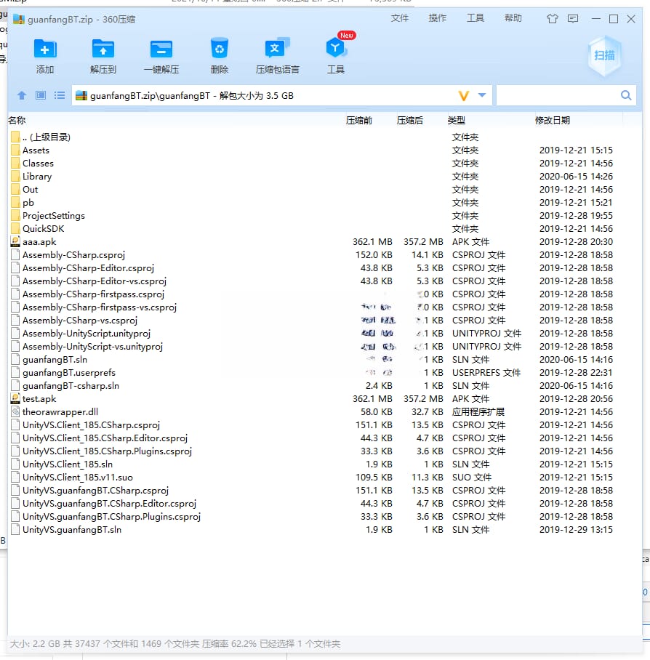Image resolution: width=650 pixels, height=660 pixels.
Task: Switch to the icon view mode
Action: pyautogui.click(x=41, y=95)
